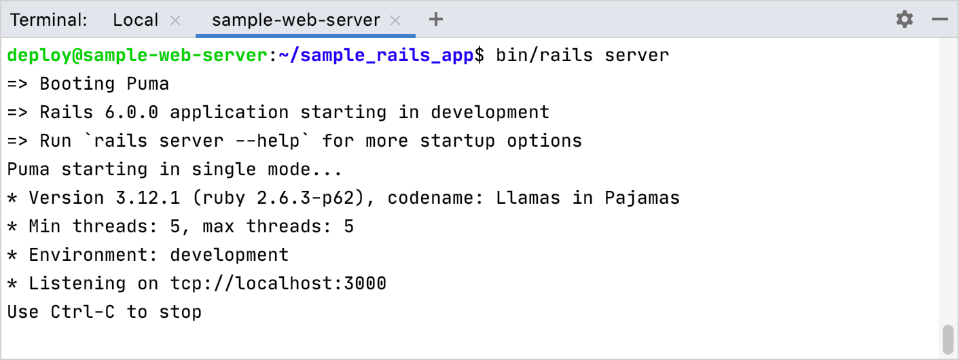Click the terminal vertical scrollbar thumb

click(x=947, y=338)
